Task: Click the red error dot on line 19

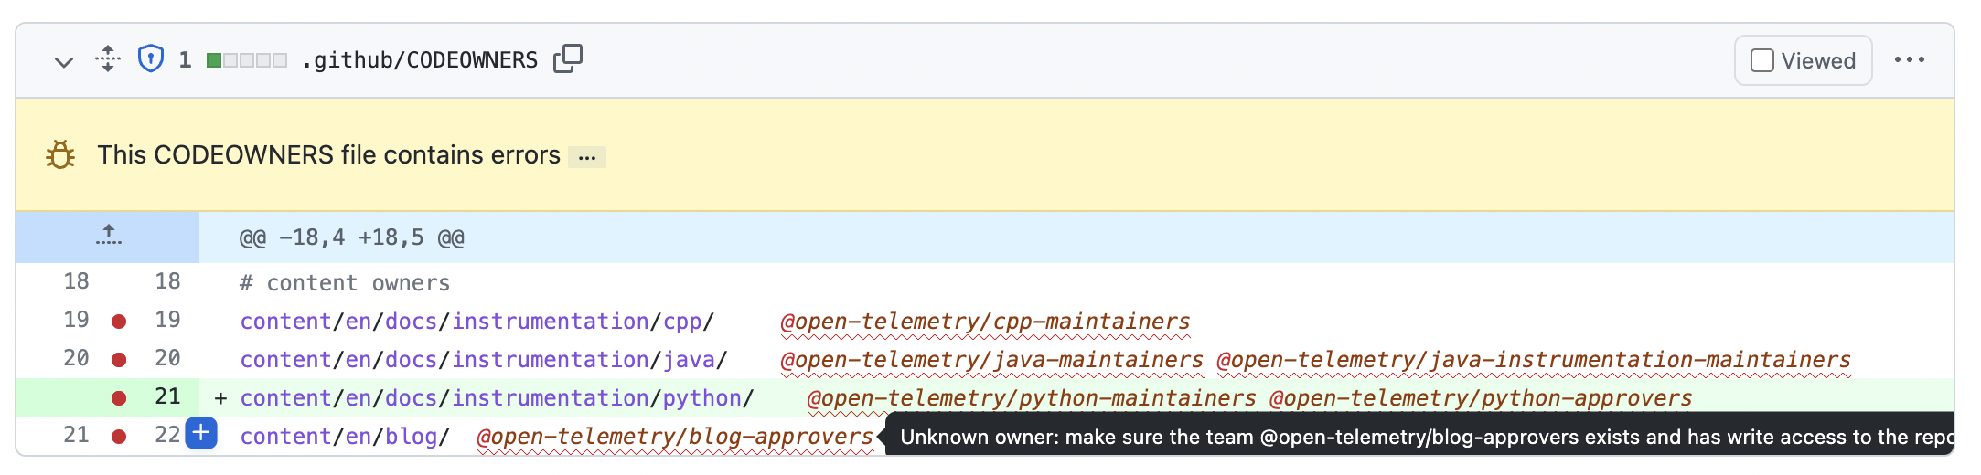Action: pos(119,322)
